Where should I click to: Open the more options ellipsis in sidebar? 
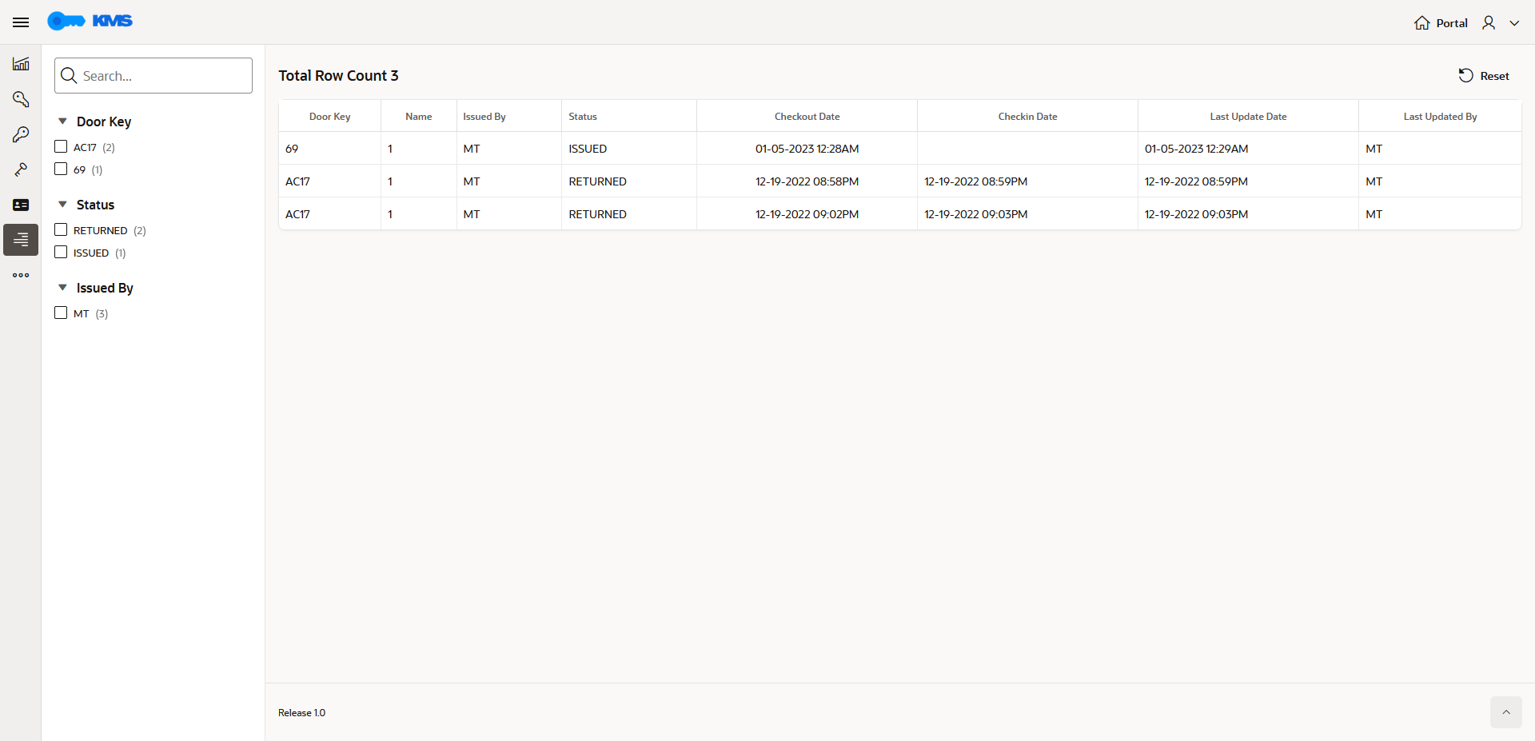click(x=21, y=275)
